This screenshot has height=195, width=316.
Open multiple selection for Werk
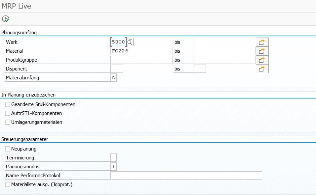(x=262, y=42)
